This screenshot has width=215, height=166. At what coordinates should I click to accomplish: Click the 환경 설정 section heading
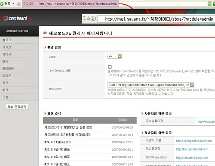coord(54,47)
